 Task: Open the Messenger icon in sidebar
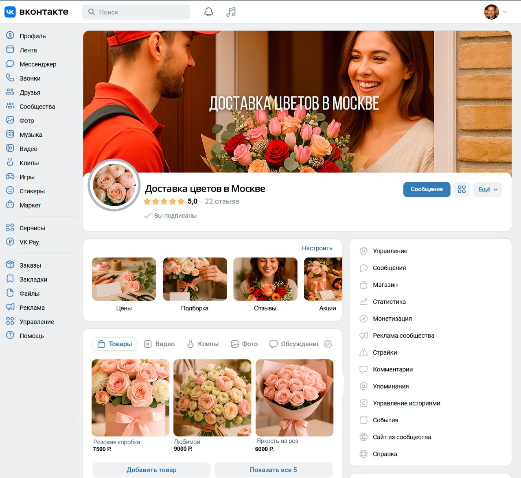click(x=10, y=64)
